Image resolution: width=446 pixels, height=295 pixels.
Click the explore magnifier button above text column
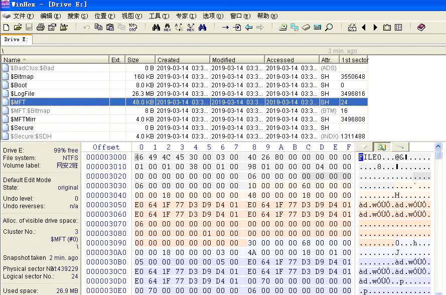382,147
